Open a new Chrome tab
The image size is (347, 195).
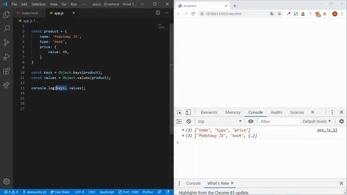pyautogui.click(x=235, y=6)
